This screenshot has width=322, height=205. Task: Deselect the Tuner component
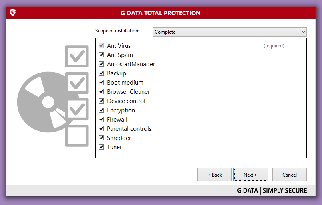(101, 147)
